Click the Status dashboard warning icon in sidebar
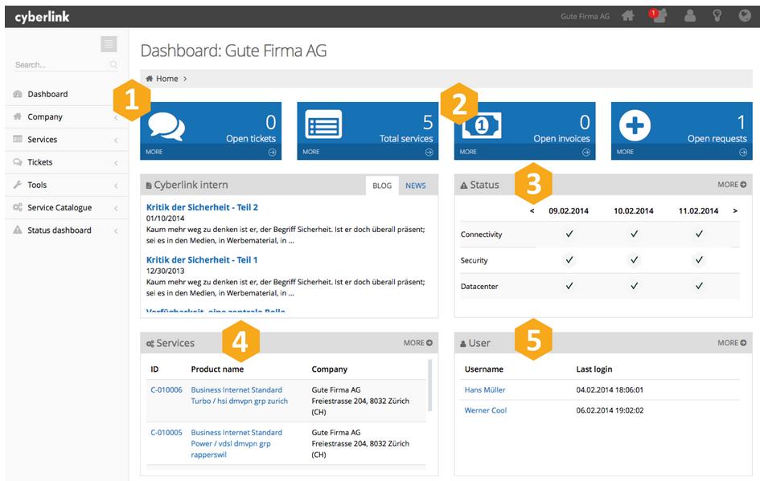 [x=18, y=230]
